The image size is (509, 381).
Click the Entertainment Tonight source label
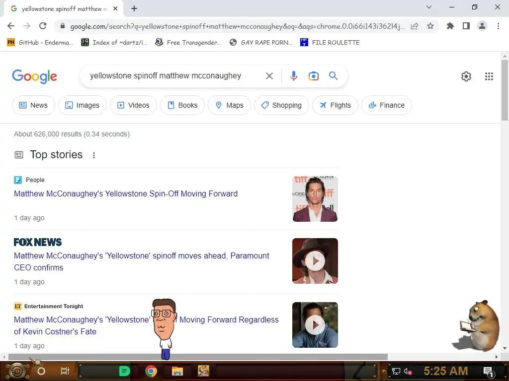[54, 307]
